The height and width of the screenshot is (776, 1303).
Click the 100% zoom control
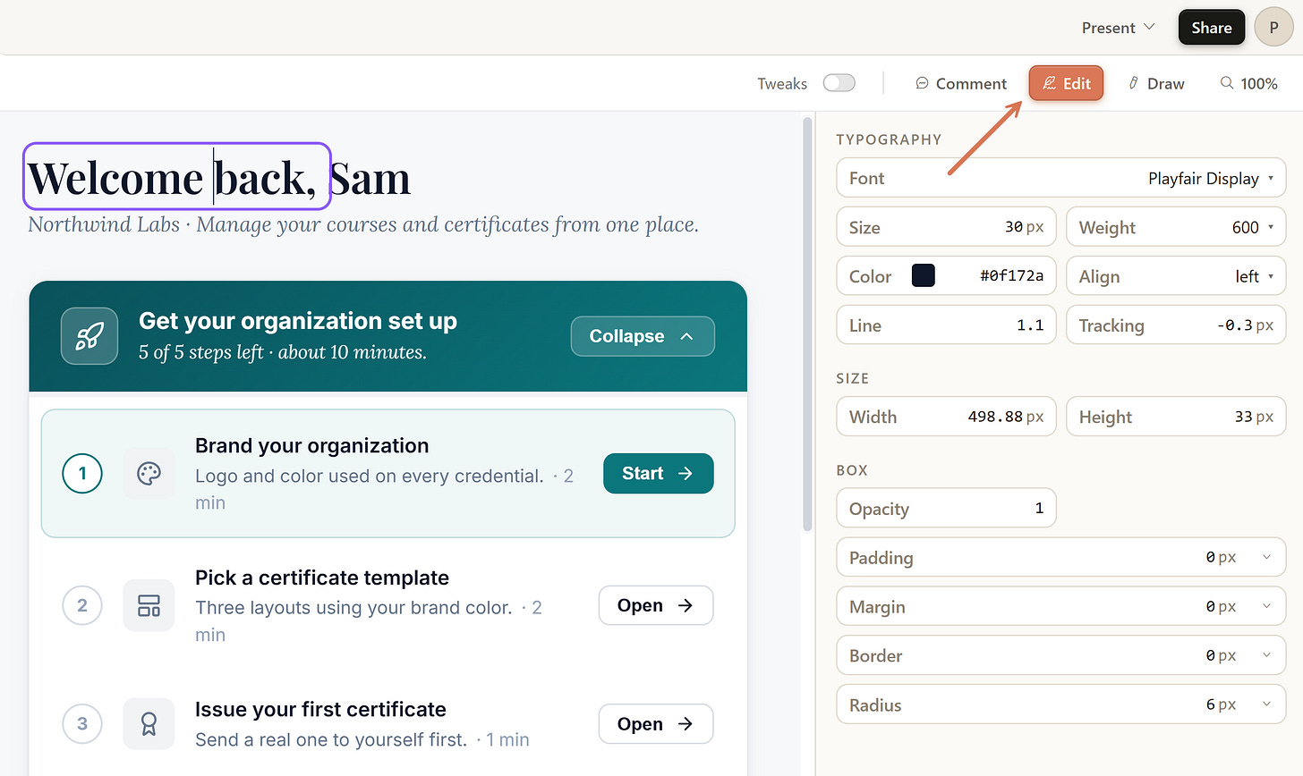coord(1248,83)
